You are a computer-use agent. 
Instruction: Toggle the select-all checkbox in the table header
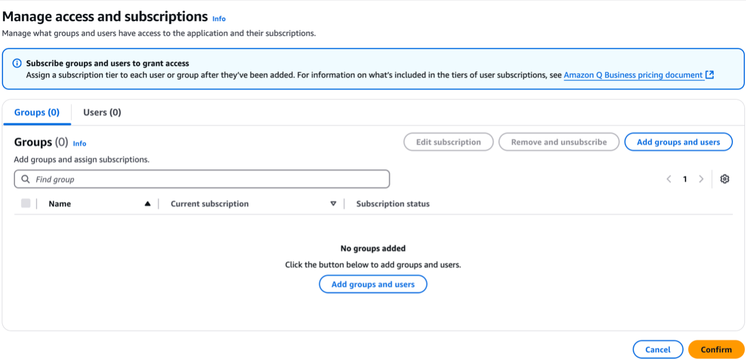click(26, 203)
